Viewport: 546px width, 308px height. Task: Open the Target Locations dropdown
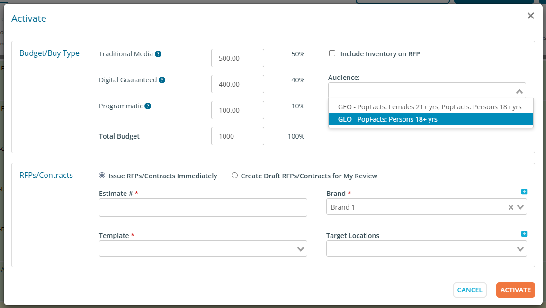tap(520, 249)
